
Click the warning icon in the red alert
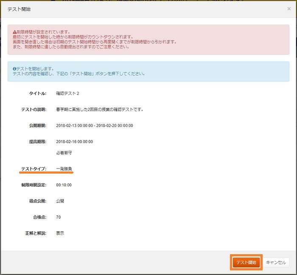[x=14, y=32]
